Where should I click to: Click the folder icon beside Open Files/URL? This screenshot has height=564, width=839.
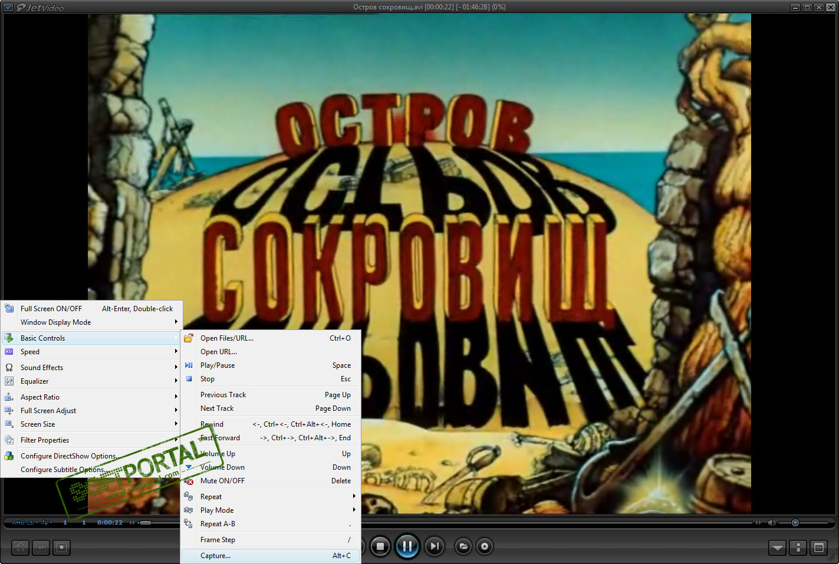click(189, 338)
